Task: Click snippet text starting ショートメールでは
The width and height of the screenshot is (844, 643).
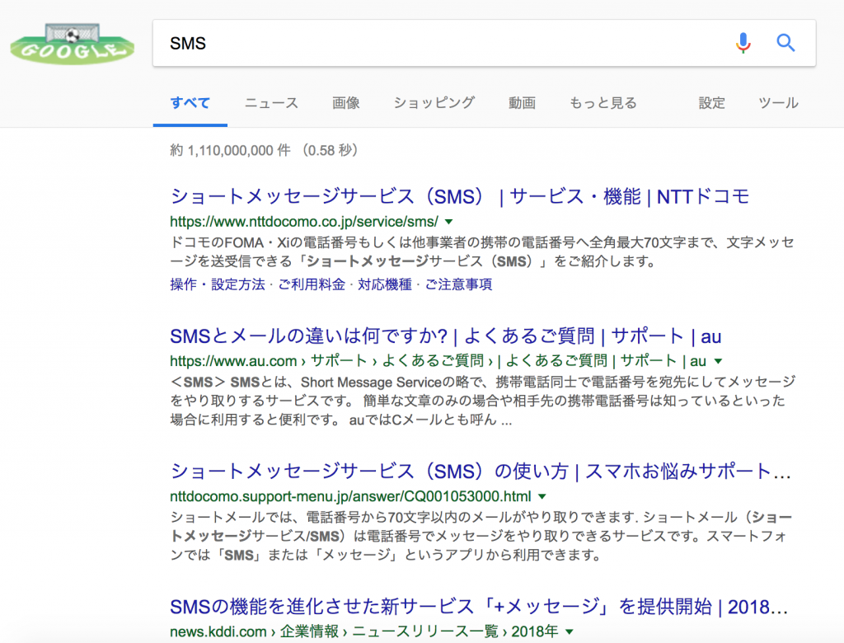Action: pyautogui.click(x=481, y=536)
